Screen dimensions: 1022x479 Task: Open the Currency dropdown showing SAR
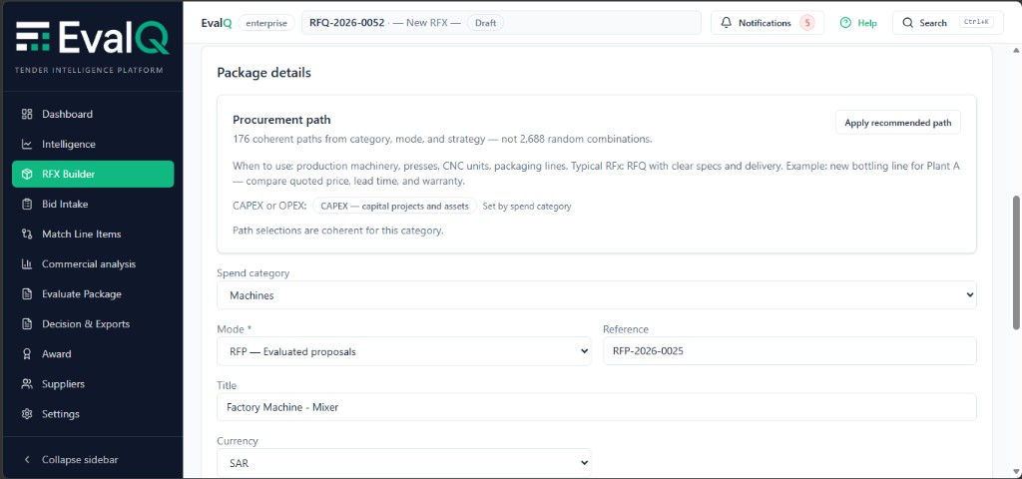404,463
